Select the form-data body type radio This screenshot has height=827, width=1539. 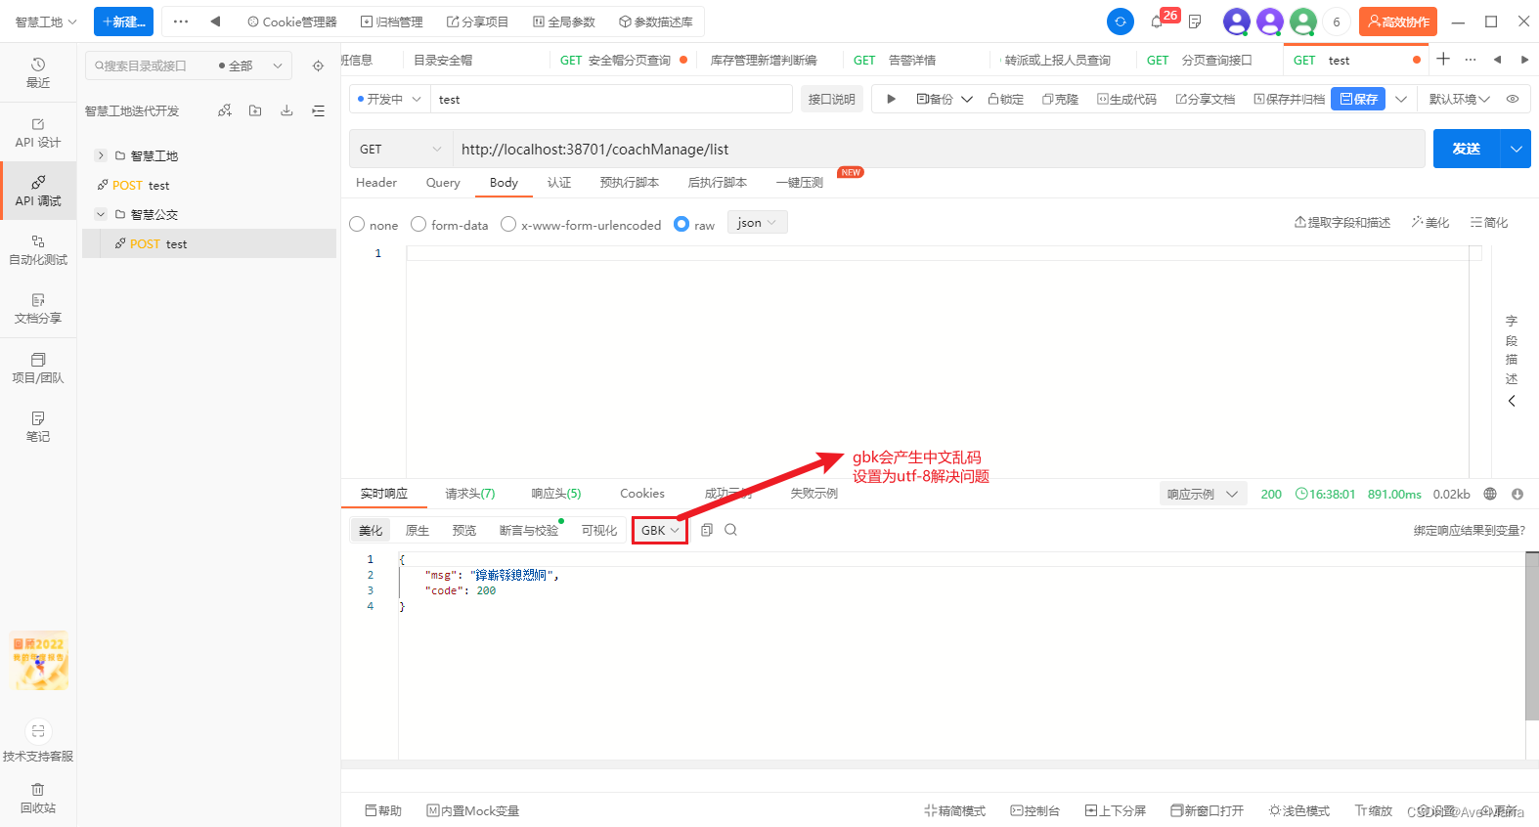pyautogui.click(x=418, y=224)
